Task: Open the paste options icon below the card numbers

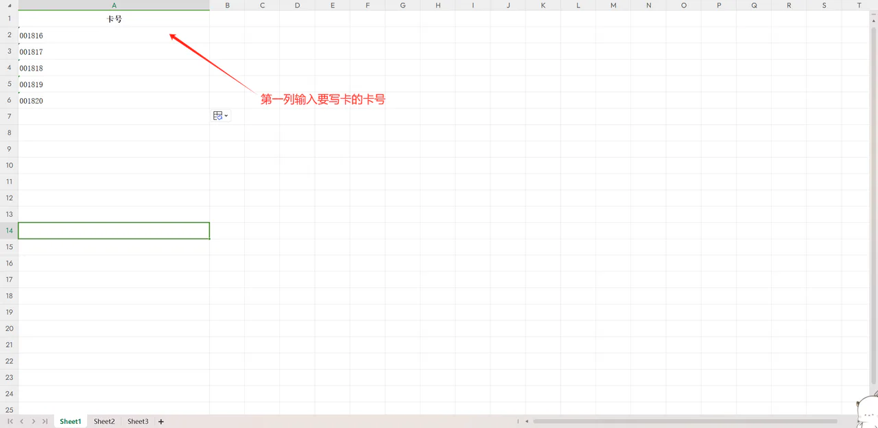Action: (x=220, y=116)
